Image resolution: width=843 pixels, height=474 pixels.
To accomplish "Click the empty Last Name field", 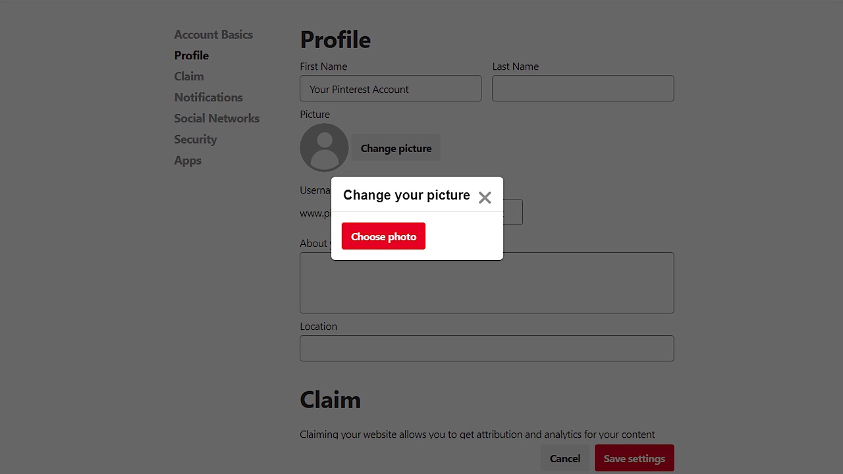I will [x=583, y=89].
